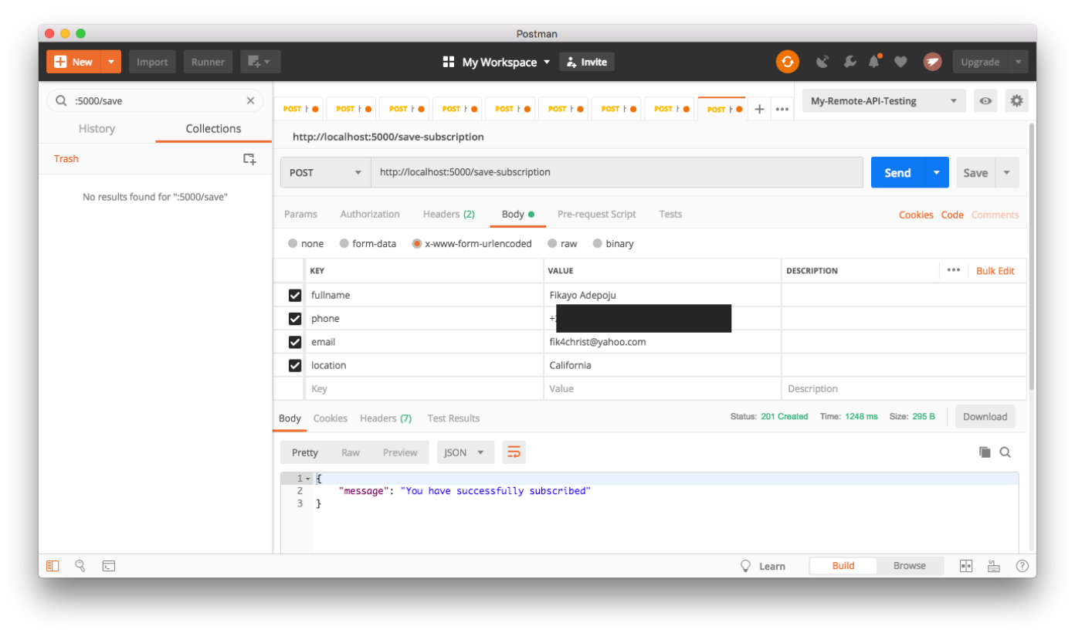This screenshot has height=640, width=1075.
Task: Search the response with the magnifier icon
Action: pos(1005,452)
